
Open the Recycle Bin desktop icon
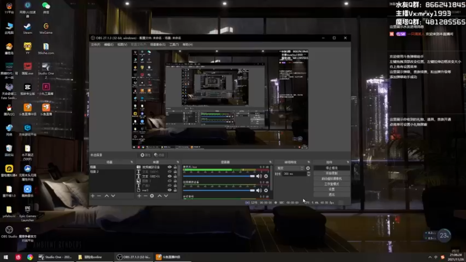coord(9,151)
